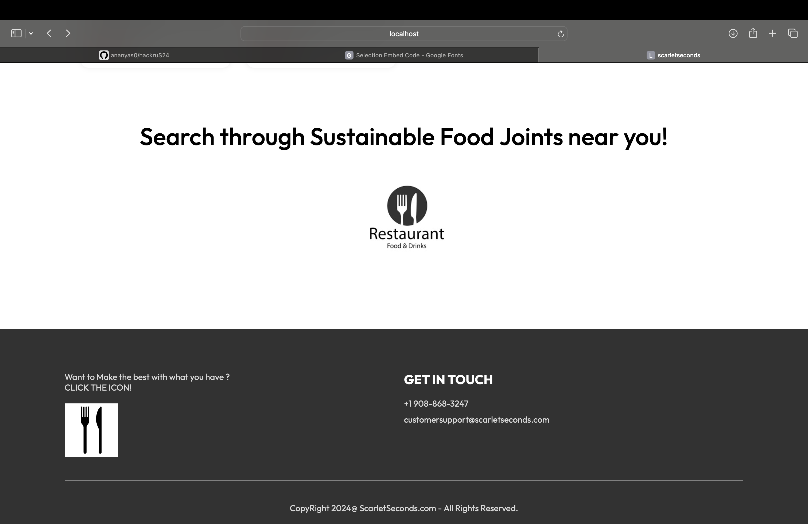This screenshot has width=808, height=524.
Task: Click the CopyRight 2024 ScarletSeconds.com footer text
Action: (x=403, y=508)
